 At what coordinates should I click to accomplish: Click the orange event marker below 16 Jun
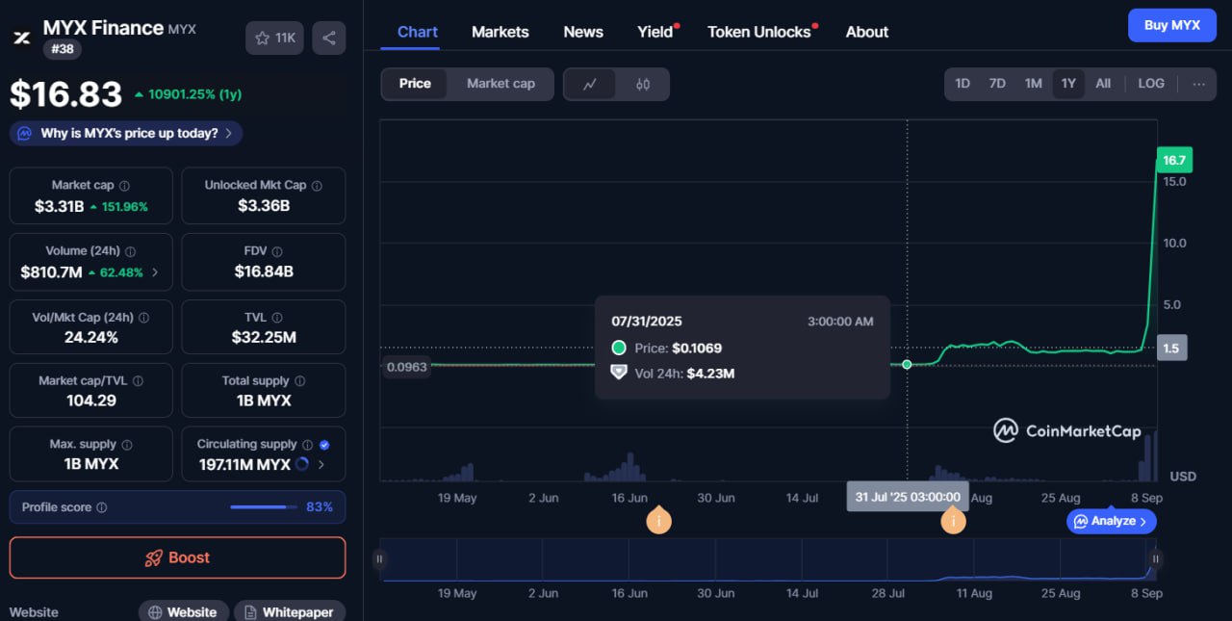click(658, 521)
